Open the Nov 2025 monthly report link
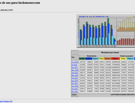Viewport: 135px width, 103px height. click(x=75, y=86)
